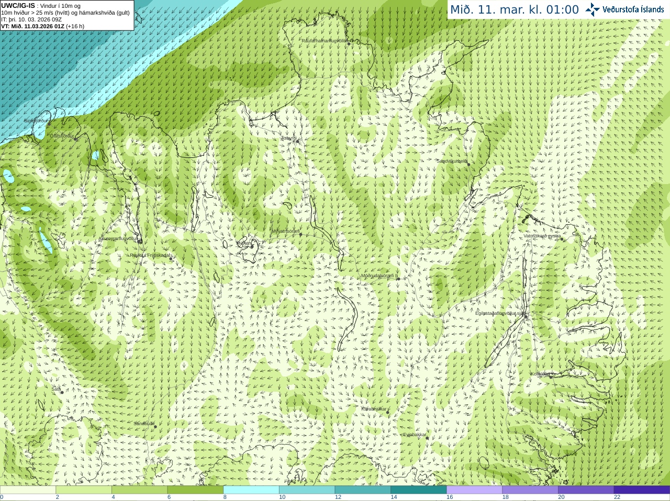
Task: Click the legend scale value 22
Action: click(617, 497)
